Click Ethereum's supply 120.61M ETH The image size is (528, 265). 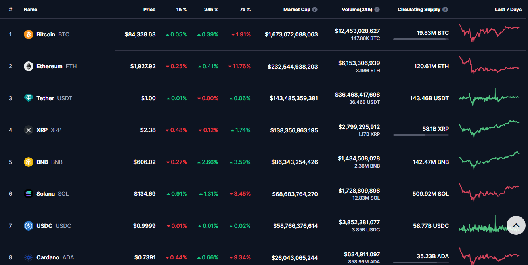click(x=432, y=66)
